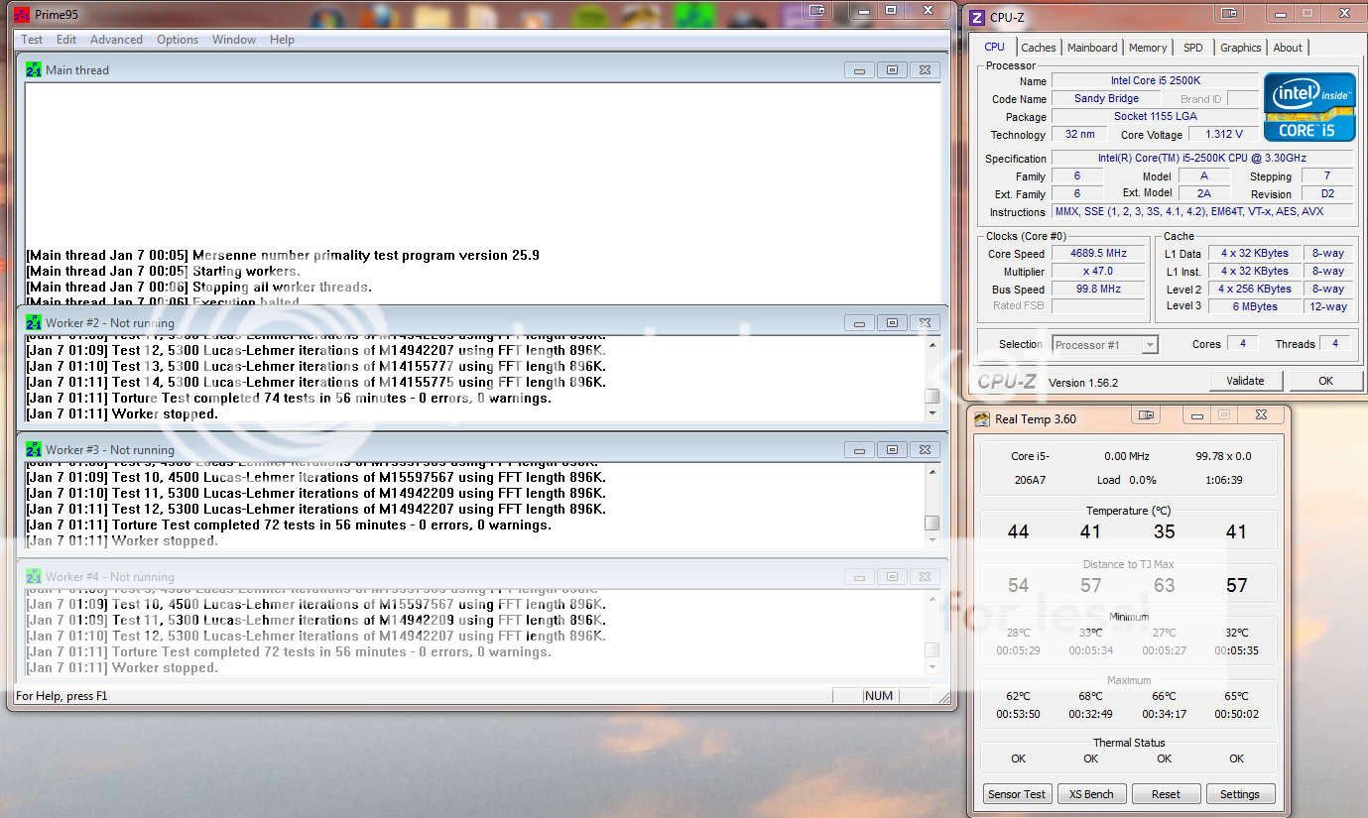Screen dimensions: 1368x818
Task: Open the Advanced menu in Prime95
Action: (x=116, y=40)
